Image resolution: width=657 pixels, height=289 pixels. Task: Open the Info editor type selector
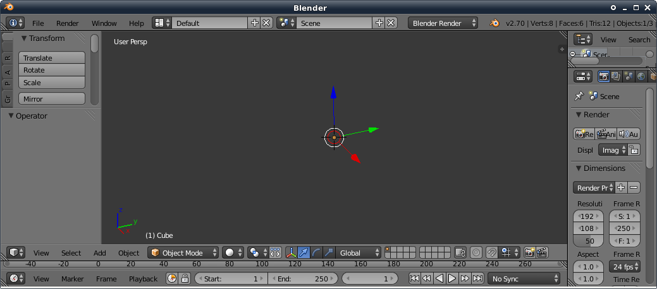coord(15,23)
